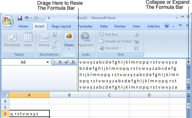Image resolution: width=192 pixels, height=118 pixels.
Task: Open Customize Quick Access Toolbar dropdown
Action: tap(49, 18)
